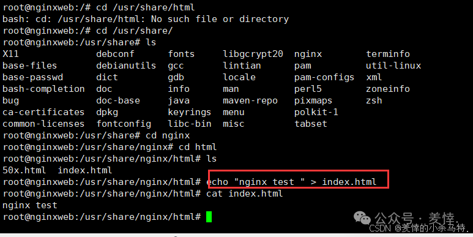Select the gdb entry
Viewport: 473px width, 237px height.
pyautogui.click(x=176, y=78)
